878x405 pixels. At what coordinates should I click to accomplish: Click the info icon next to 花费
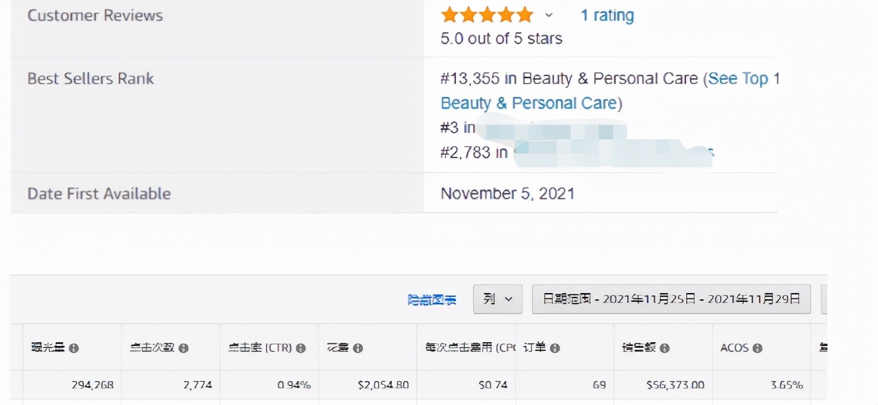tap(357, 348)
